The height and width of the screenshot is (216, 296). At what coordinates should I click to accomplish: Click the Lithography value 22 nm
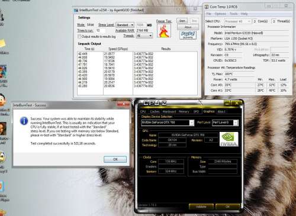280,55
